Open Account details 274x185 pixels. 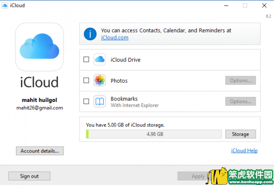(40, 151)
